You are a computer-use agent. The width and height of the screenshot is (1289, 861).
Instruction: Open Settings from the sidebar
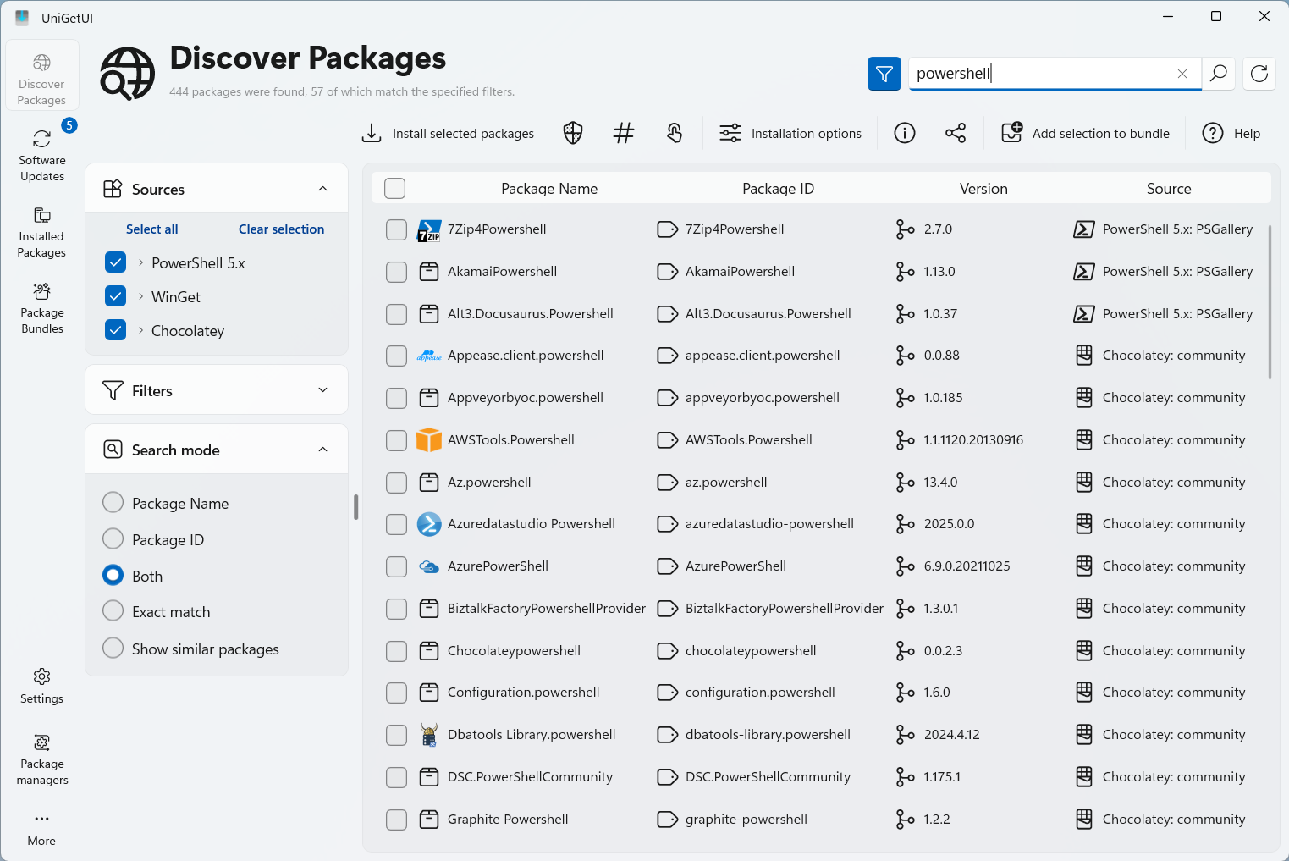click(x=41, y=686)
